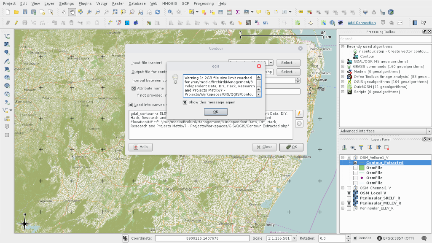Image resolution: width=432 pixels, height=243 pixels.
Task: Toggle 'Show this message again' checkbox
Action: [x=185, y=102]
